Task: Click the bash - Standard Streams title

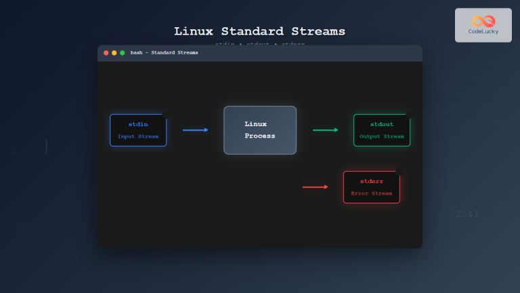Action: (x=164, y=52)
